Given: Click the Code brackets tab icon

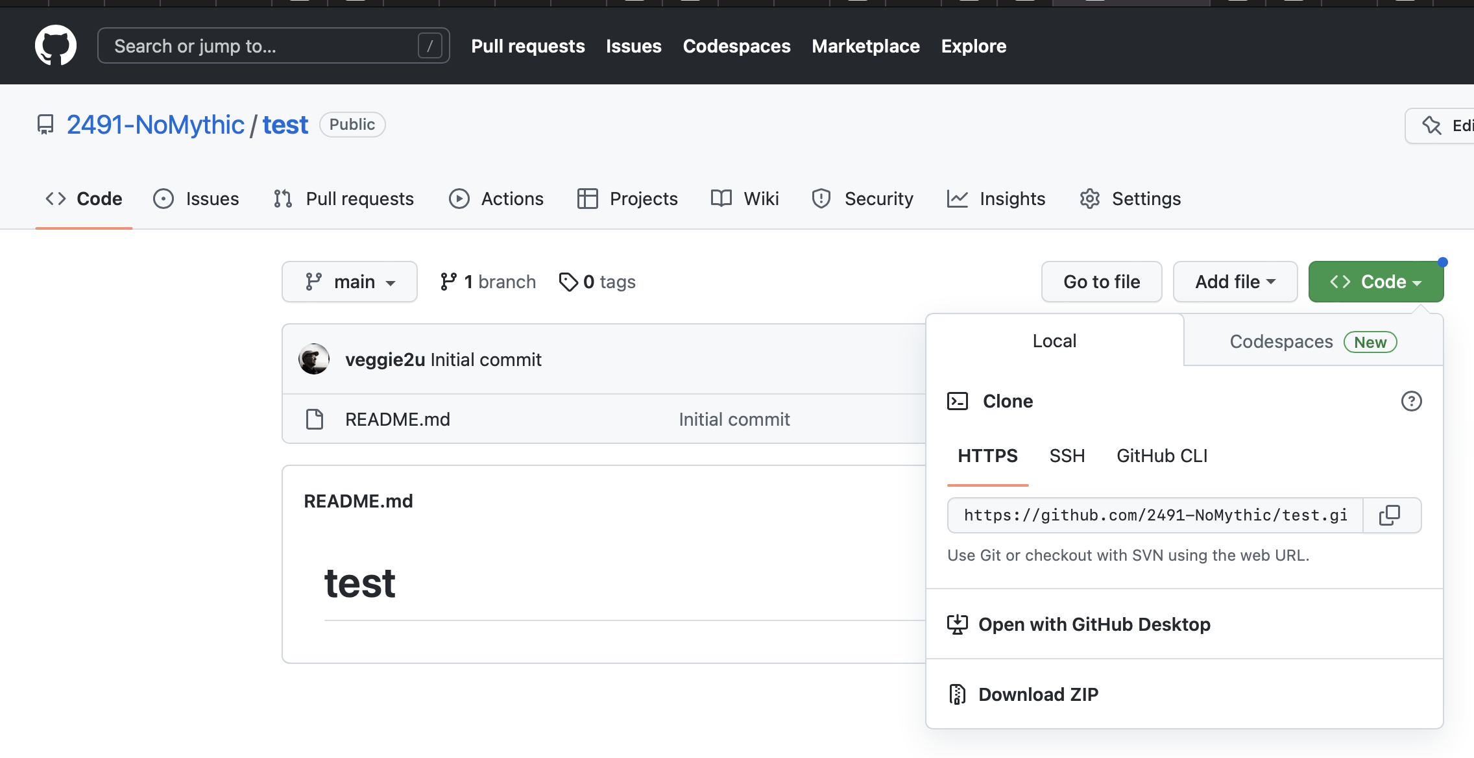Looking at the screenshot, I should click(56, 199).
